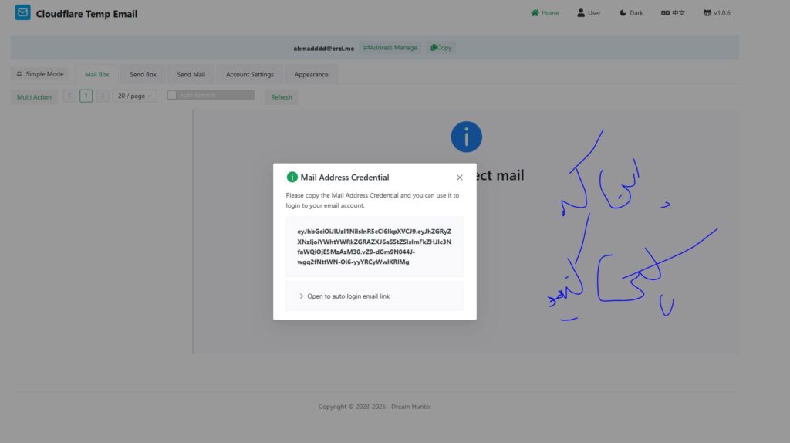The height and width of the screenshot is (443, 790).
Task: Open the Appearance tab
Action: pos(312,75)
